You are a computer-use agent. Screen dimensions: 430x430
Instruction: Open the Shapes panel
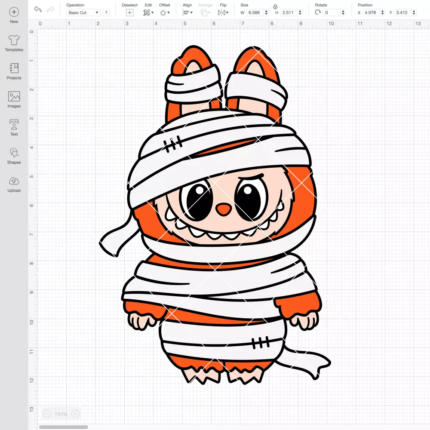14,156
